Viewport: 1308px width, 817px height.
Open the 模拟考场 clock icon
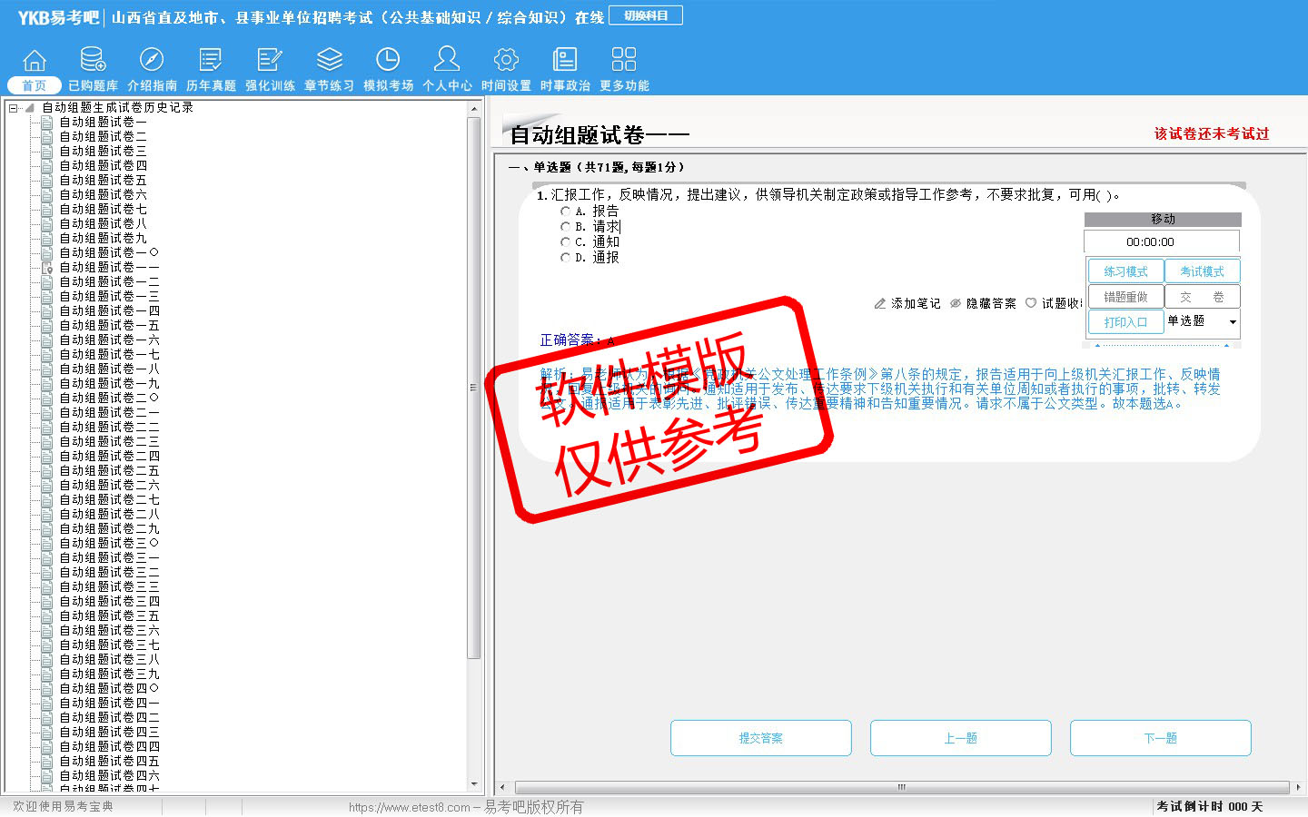click(x=388, y=60)
